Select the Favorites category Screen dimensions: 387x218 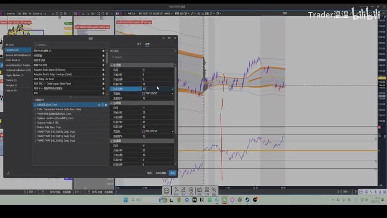18,50
